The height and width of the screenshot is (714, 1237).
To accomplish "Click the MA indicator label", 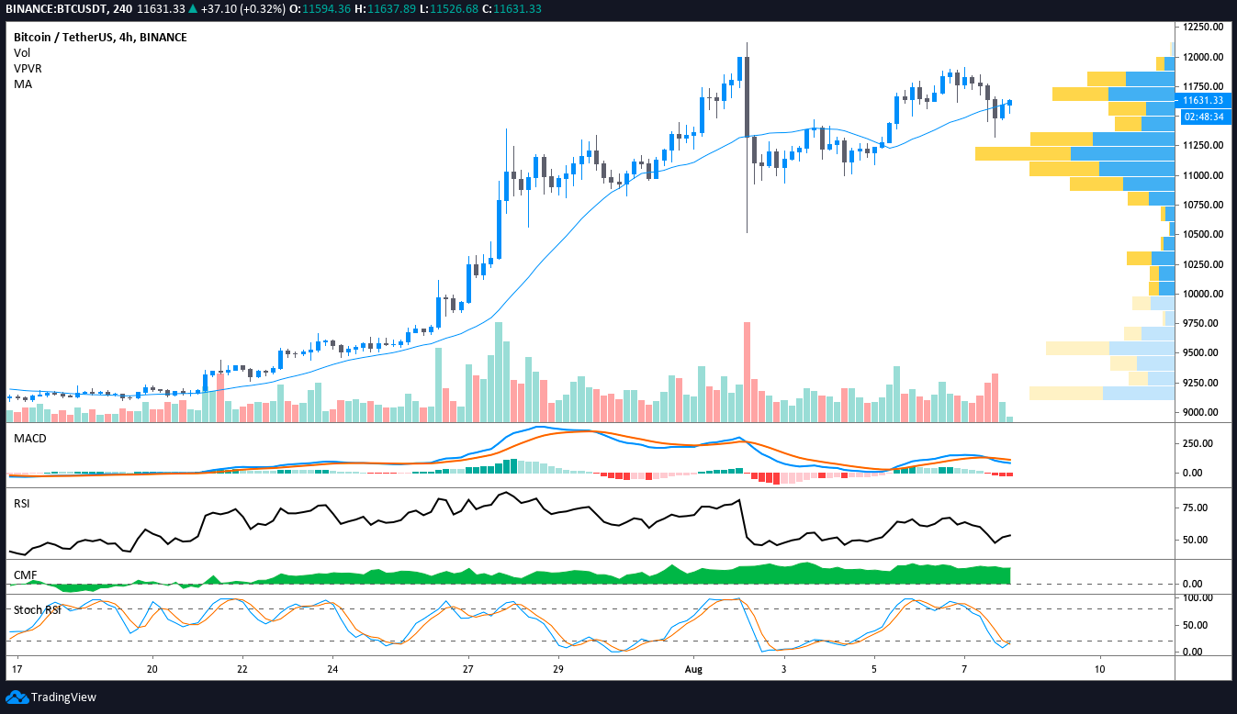I will 22,84.
